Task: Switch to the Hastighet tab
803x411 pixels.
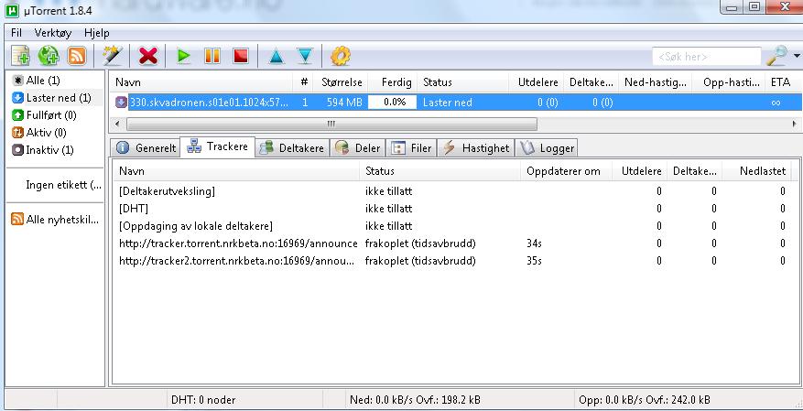Action: [476, 148]
